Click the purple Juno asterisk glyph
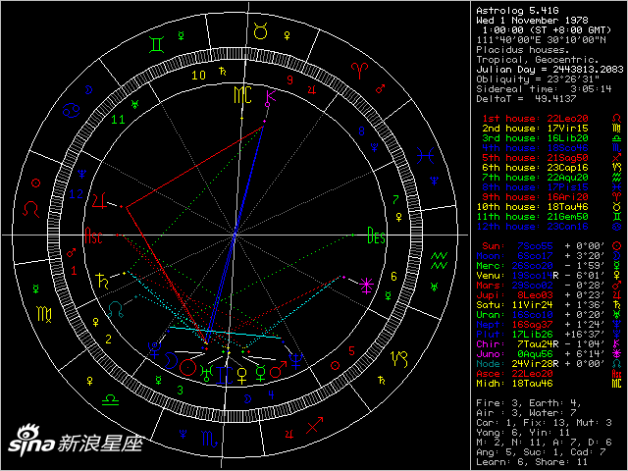Screen dimensions: 628x471 pos(367,284)
